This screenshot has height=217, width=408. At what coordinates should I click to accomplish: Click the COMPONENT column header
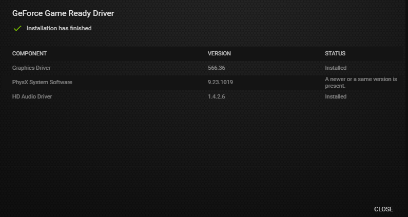(29, 53)
